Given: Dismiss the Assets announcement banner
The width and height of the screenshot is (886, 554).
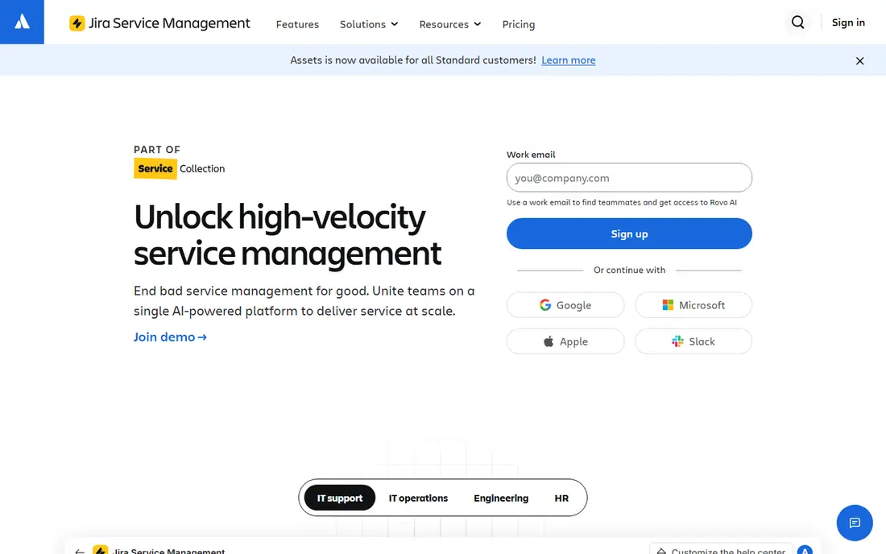Looking at the screenshot, I should (x=859, y=60).
